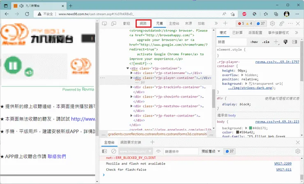Toggle the :hov element state button

[x=254, y=42]
